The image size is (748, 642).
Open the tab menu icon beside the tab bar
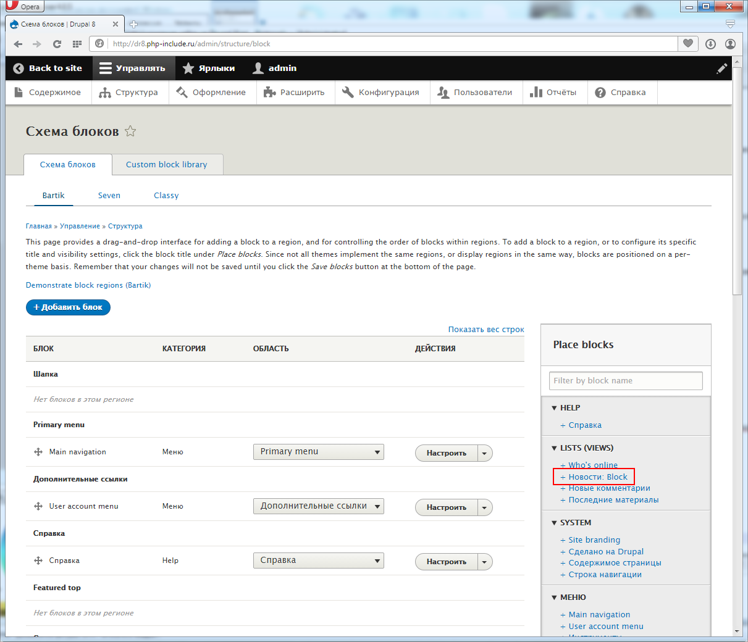point(730,24)
